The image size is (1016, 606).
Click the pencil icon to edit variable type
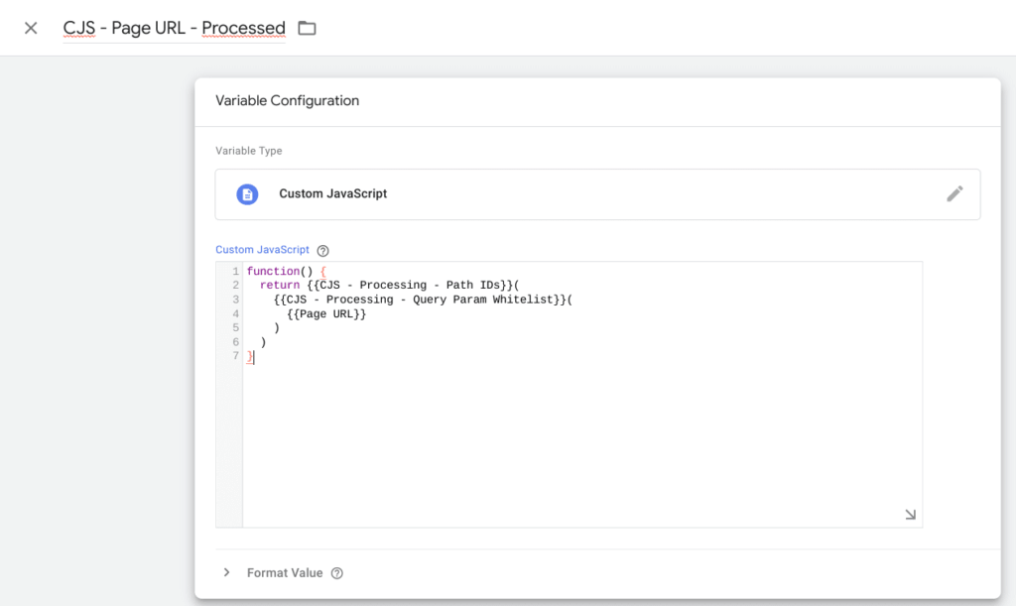[954, 193]
